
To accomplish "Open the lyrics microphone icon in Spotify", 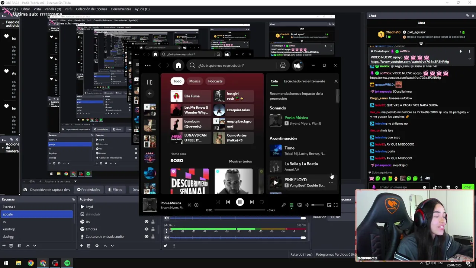I will point(283,205).
